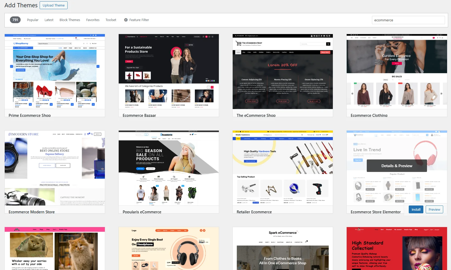Show Favorites themes tab
Viewport: 451px width, 270px height.
click(x=93, y=20)
